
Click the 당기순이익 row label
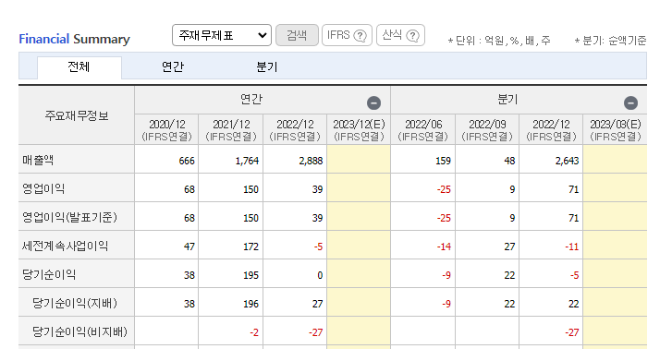pos(49,274)
